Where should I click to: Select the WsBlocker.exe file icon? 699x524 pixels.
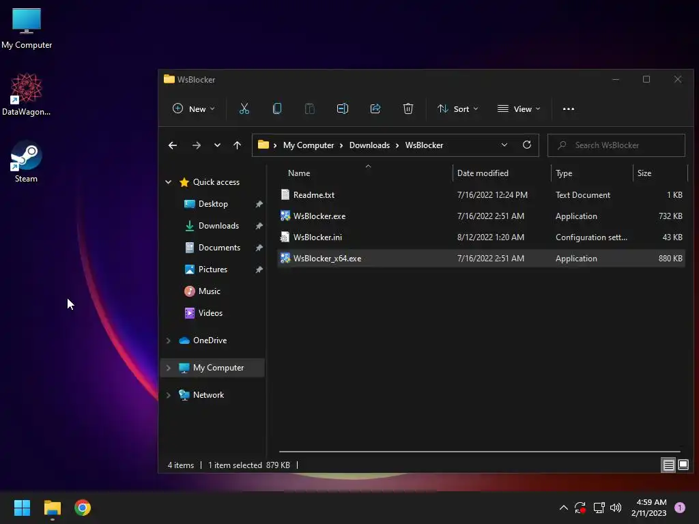tap(285, 216)
